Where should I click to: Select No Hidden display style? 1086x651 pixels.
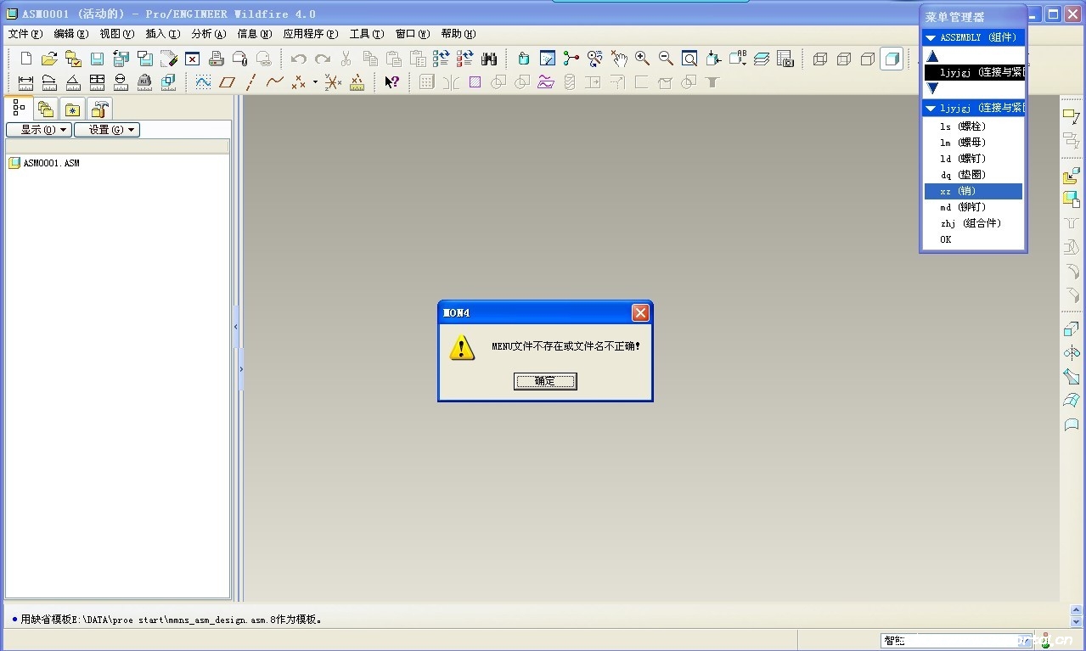click(867, 59)
